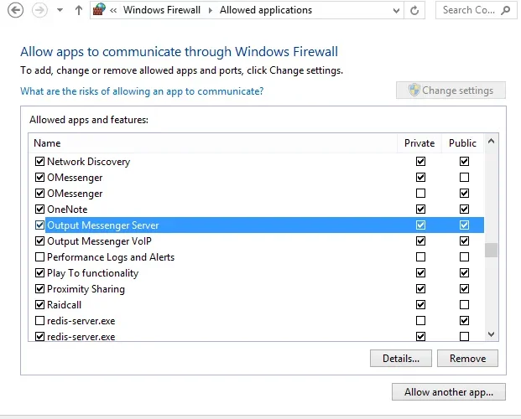Viewport: 521px width, 419px height.
Task: Uncheck the Network Discovery checkbox
Action: pos(39,162)
